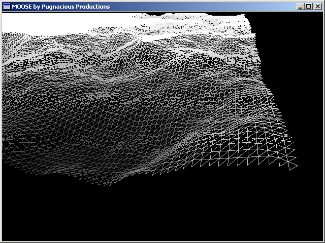The image size is (325, 243).
Task: Click the MOOSE application icon in title bar
Action: (x=7, y=7)
